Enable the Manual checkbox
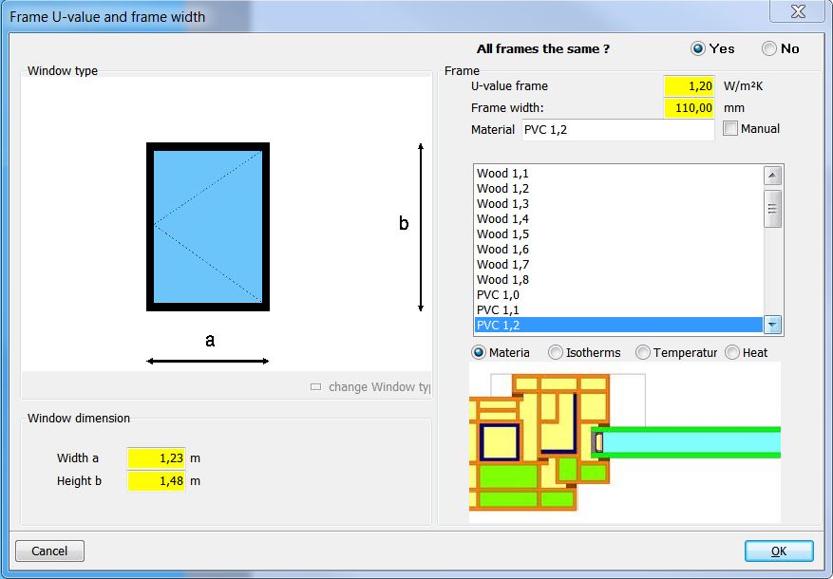Screen dimensions: 833x579 pyautogui.click(x=730, y=129)
